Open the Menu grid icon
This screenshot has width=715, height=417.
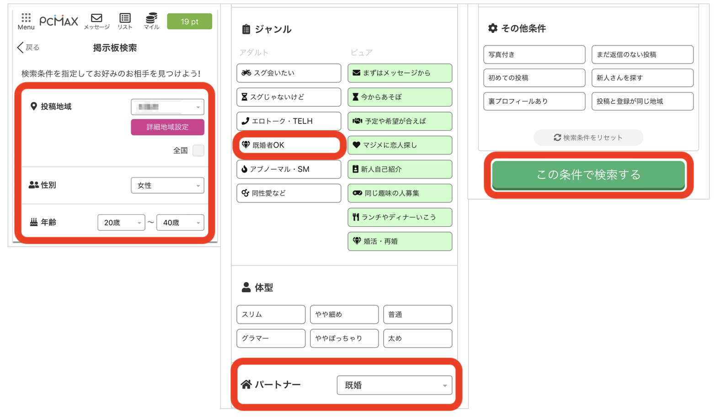(x=26, y=21)
